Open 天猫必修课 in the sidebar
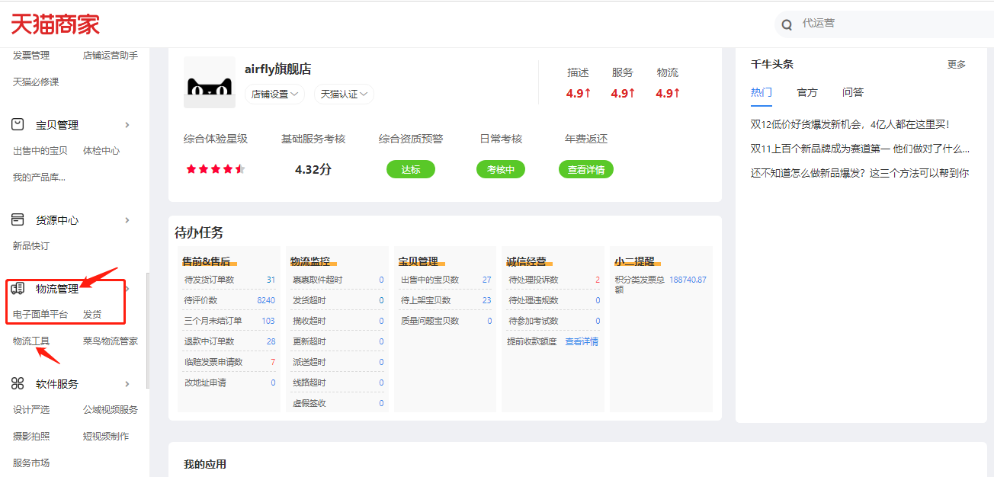This screenshot has width=994, height=477. (36, 82)
